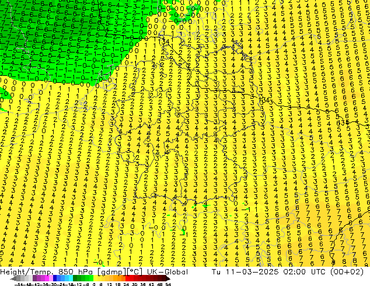Click the bright green segment of legend
Viewport: 370px width, 286px height.
click(x=91, y=278)
